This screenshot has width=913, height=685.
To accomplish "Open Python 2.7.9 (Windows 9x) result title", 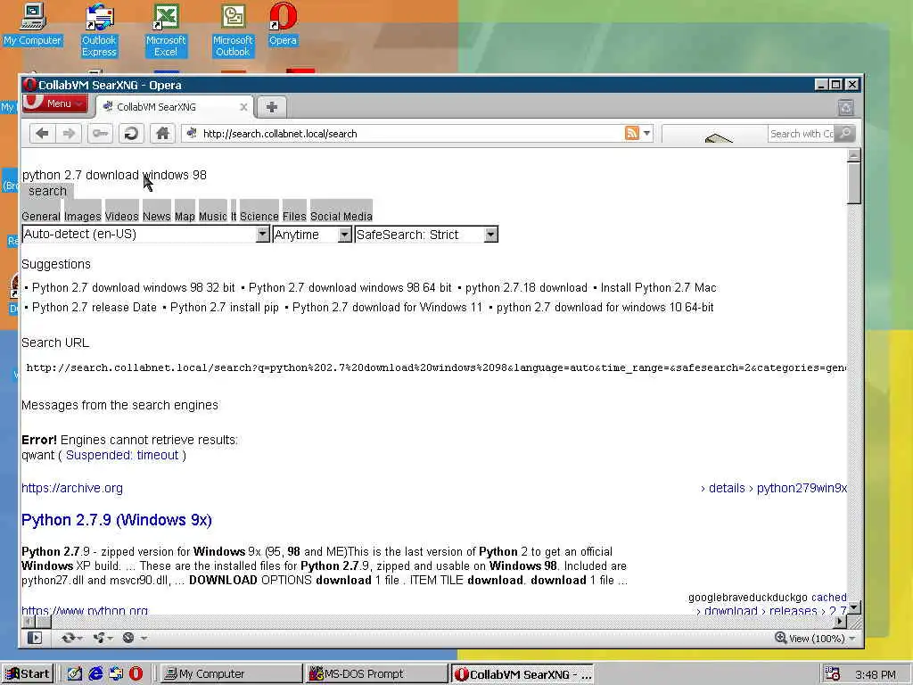I will pos(117,520).
